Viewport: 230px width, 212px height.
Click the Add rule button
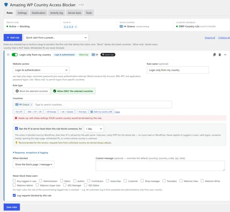coord(13,37)
